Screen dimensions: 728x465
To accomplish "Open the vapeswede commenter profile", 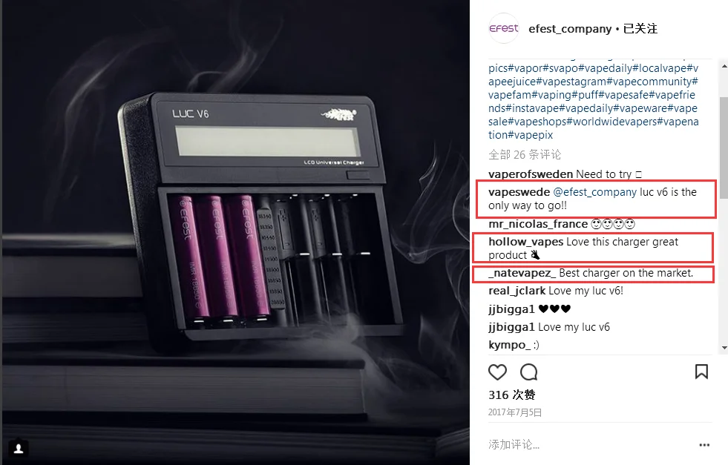I will point(519,192).
